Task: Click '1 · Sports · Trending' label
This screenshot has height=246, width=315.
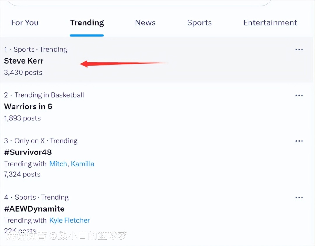Action: [36, 49]
